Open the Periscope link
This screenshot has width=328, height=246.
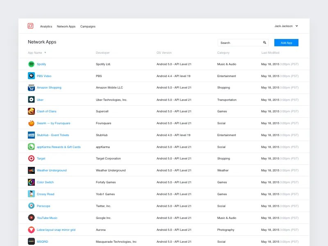tap(43, 206)
